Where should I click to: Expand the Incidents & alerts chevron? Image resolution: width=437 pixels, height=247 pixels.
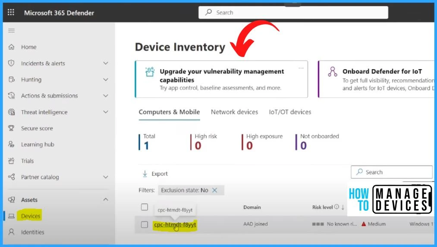[106, 63]
